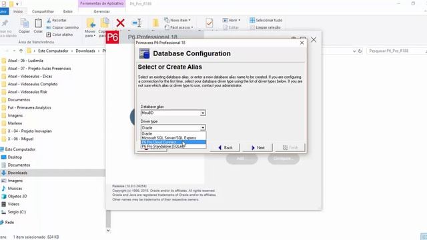
Task: Click the red P6 logo icon
Action: click(x=112, y=37)
